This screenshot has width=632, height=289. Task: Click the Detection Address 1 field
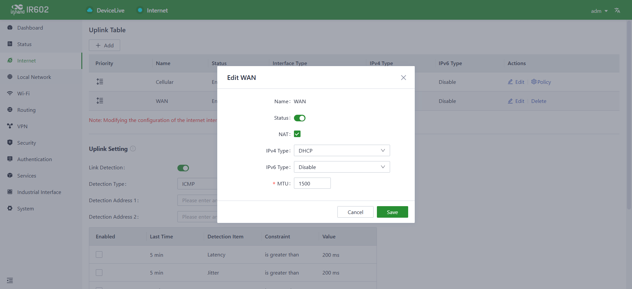click(x=197, y=200)
